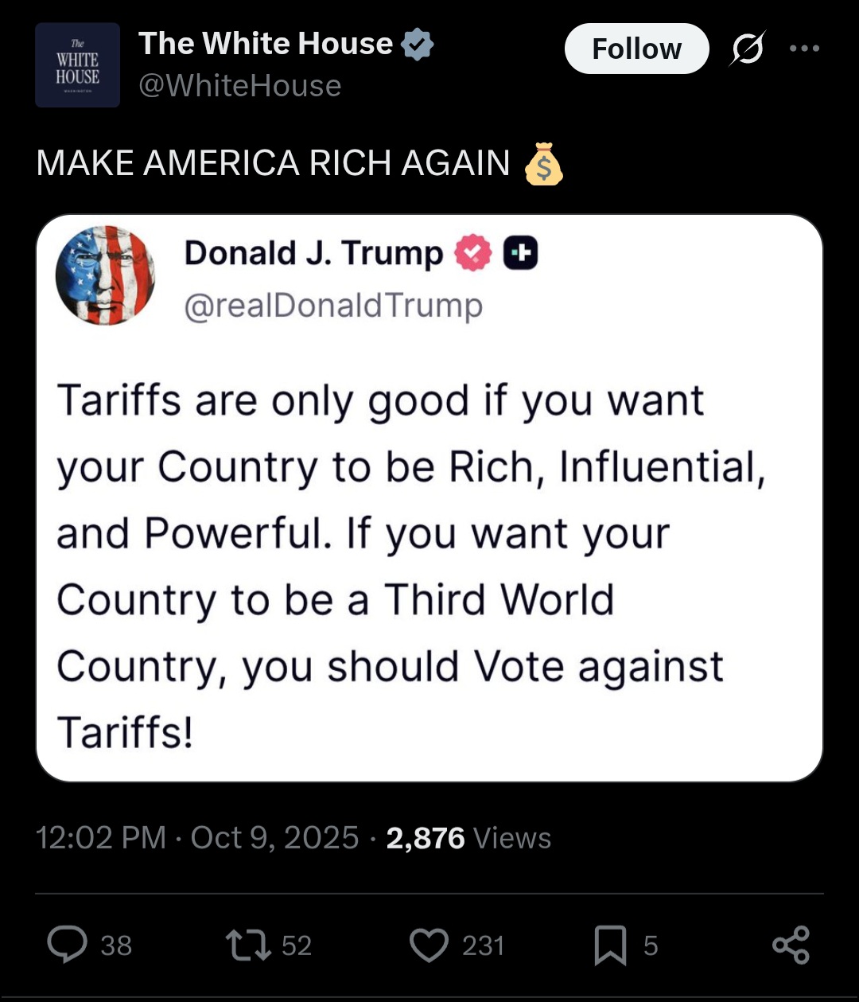Open the share icon options
The height and width of the screenshot is (1002, 859).
pyautogui.click(x=791, y=945)
